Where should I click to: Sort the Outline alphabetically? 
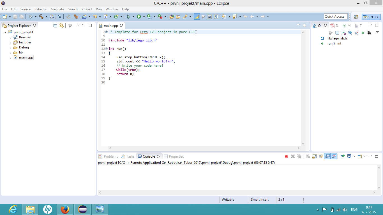[343, 33]
